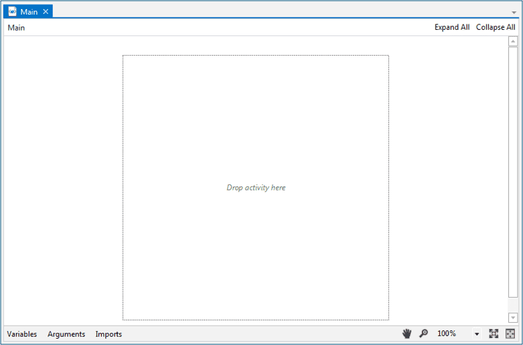The image size is (523, 345).
Task: Switch to the Main document tab
Action: 29,12
